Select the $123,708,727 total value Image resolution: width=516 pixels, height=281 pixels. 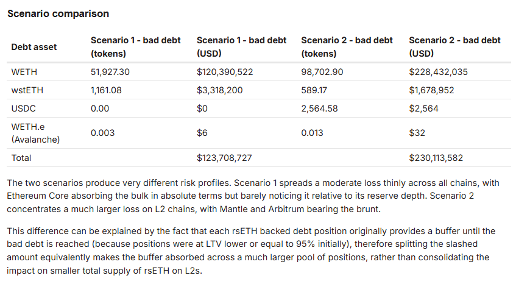(224, 158)
